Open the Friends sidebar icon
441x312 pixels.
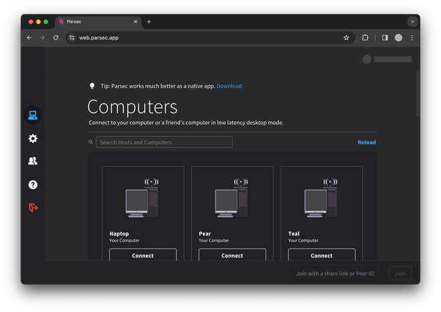tap(33, 161)
